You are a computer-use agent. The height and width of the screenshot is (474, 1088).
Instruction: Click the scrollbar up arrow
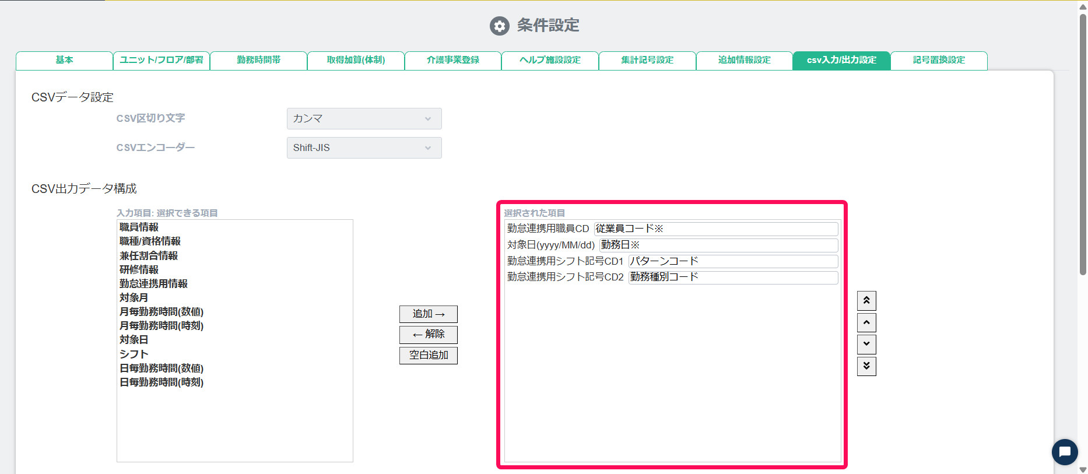[1083, 6]
